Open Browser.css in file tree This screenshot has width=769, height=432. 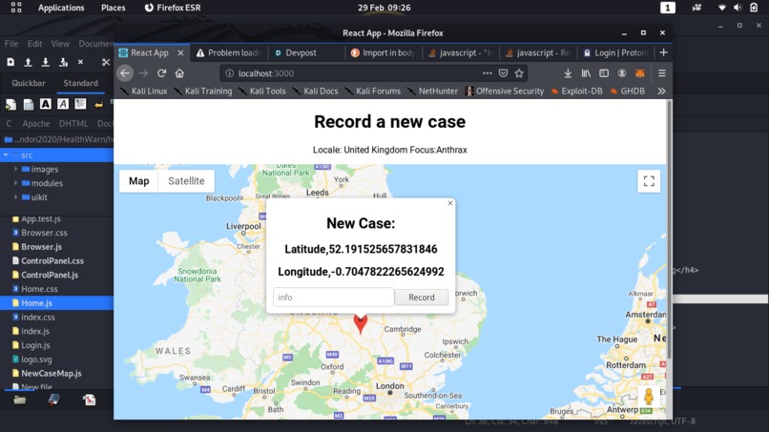pos(44,233)
